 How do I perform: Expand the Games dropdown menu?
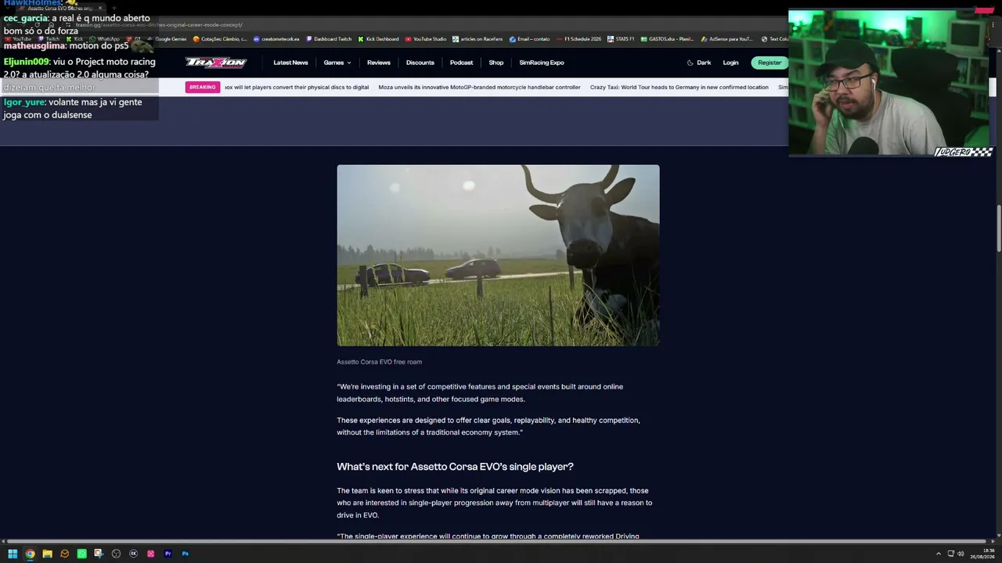point(337,63)
